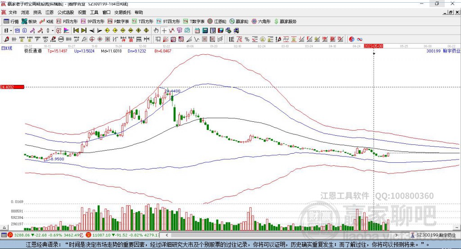Viewport: 461px width, 249px height.
Task: Click the infinity loop icon
Action: [360, 40]
